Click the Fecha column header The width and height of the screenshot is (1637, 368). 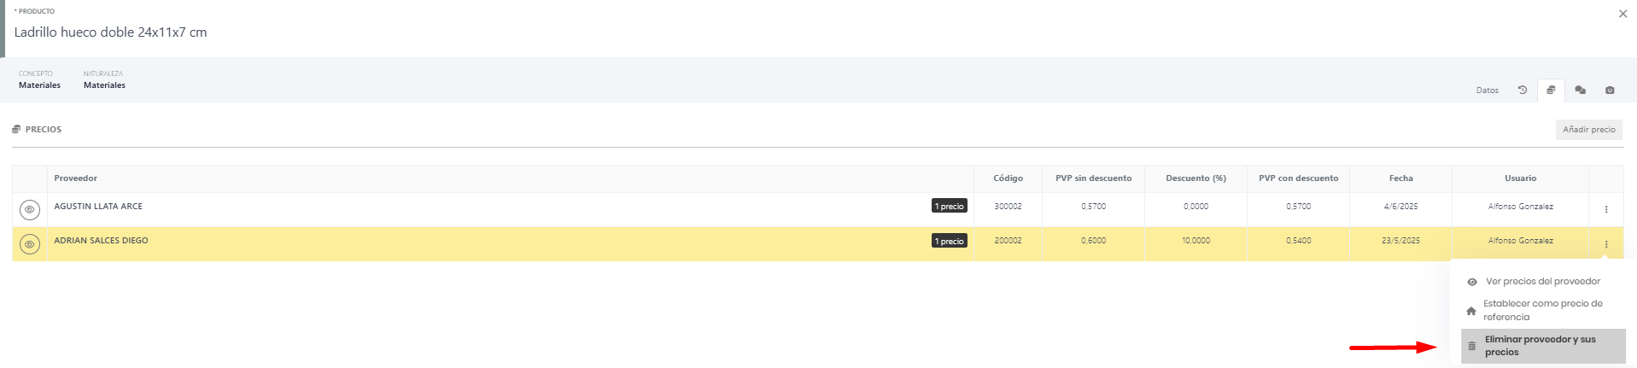click(x=1400, y=178)
